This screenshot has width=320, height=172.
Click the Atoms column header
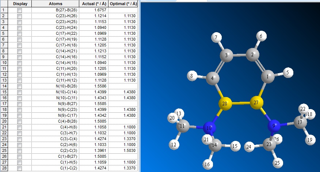(55, 4)
